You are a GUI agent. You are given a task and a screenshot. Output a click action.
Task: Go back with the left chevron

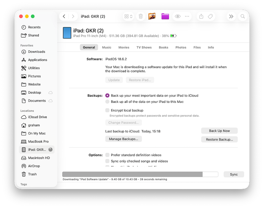click(x=64, y=17)
